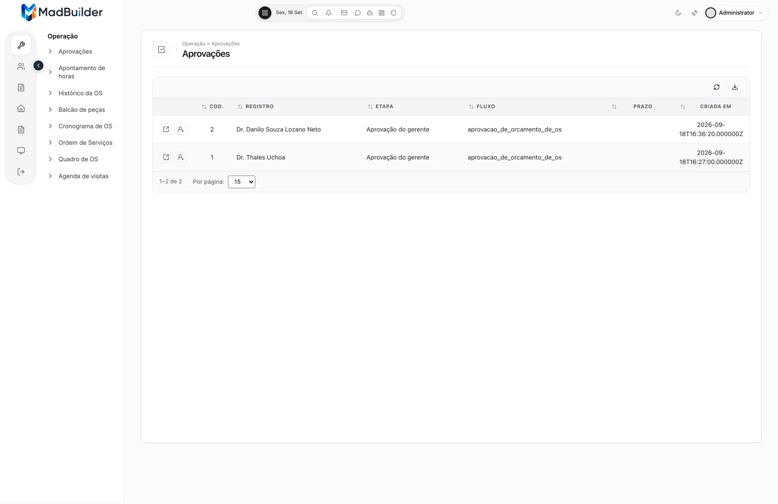Image resolution: width=778 pixels, height=504 pixels.
Task: Sort by the ETAPA column header
Action: click(x=380, y=107)
